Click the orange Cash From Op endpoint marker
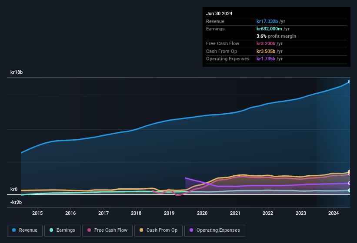This screenshot has height=243, width=357. pos(350,171)
